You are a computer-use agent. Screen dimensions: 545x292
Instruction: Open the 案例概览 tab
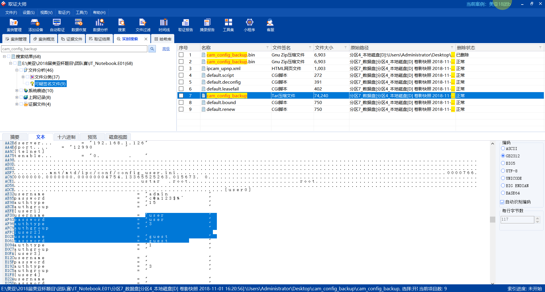click(x=44, y=39)
